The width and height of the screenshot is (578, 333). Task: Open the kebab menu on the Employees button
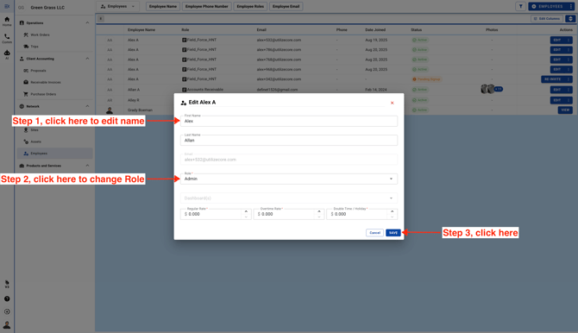[x=571, y=6]
